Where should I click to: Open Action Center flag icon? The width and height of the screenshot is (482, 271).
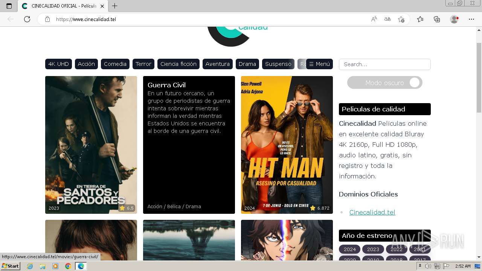[x=446, y=266]
